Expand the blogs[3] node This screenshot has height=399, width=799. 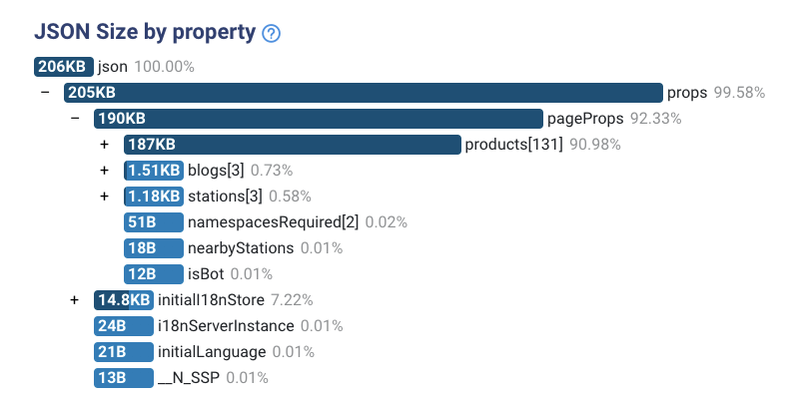(x=105, y=171)
